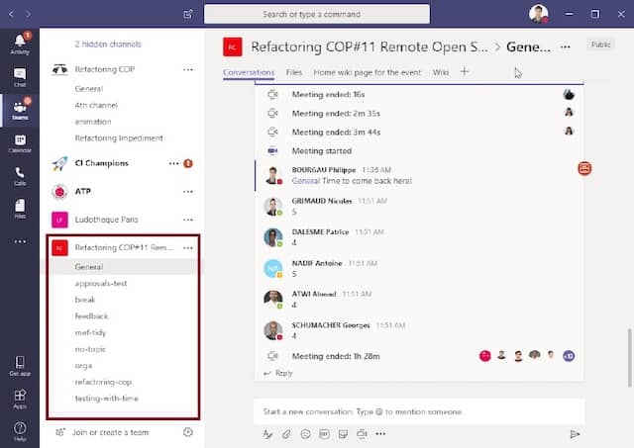The width and height of the screenshot is (634, 448).
Task: Open the Chat sidebar icon
Action: (x=20, y=77)
